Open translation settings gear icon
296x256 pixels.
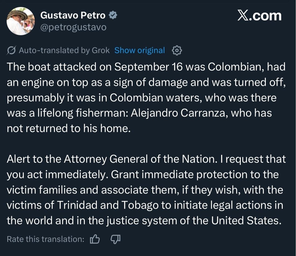pyautogui.click(x=177, y=50)
